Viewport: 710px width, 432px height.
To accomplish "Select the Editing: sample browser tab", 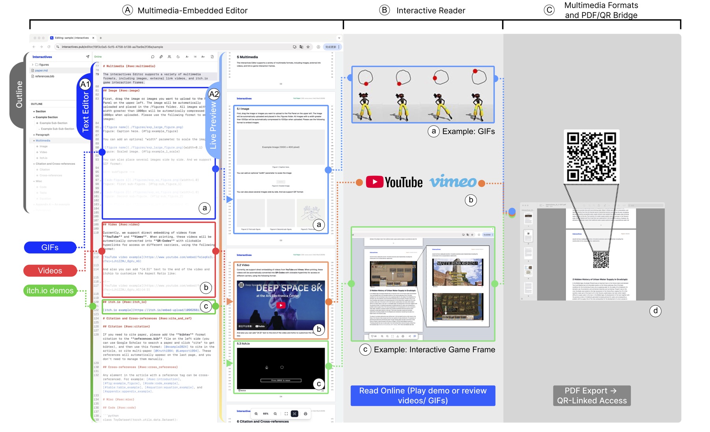I will click(71, 38).
